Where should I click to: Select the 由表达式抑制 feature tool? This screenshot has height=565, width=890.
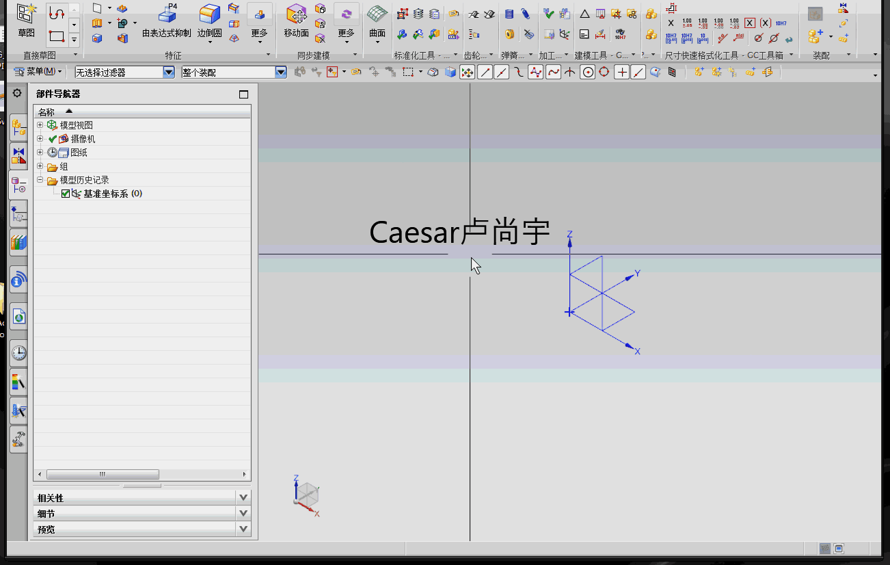pyautogui.click(x=166, y=21)
